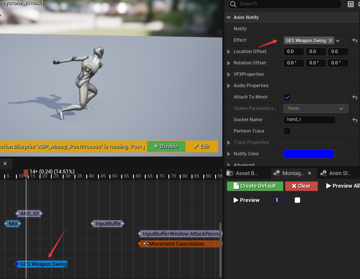This screenshot has width=360, height=279.
Task: Toggle the white checkbox beside Preview count
Action: point(297,200)
